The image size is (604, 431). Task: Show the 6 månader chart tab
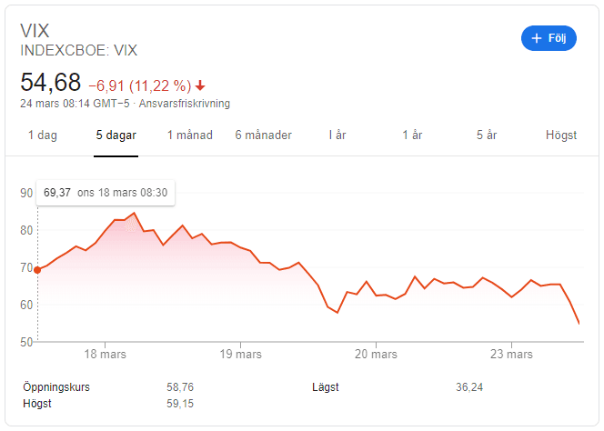(263, 135)
